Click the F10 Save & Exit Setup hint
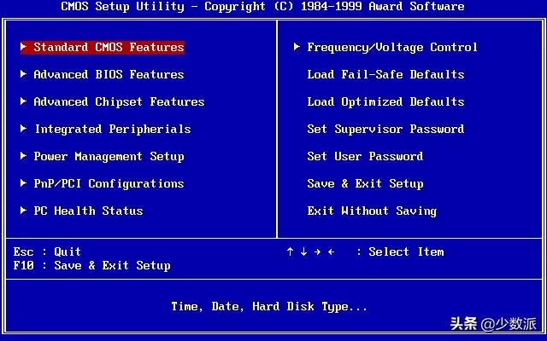The width and height of the screenshot is (547, 341). pos(91,265)
